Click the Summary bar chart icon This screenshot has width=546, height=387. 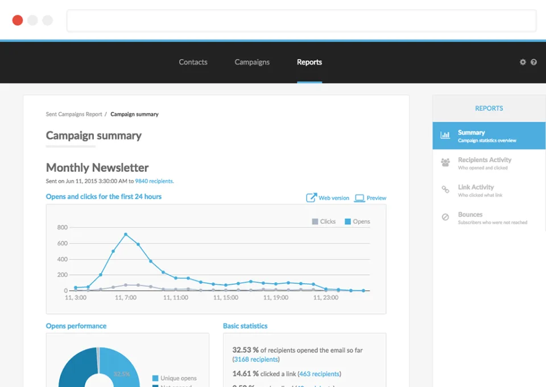click(445, 135)
